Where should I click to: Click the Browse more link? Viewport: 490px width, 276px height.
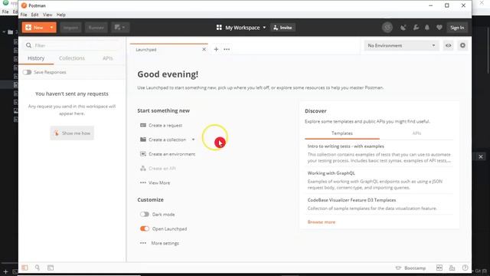pyautogui.click(x=322, y=222)
